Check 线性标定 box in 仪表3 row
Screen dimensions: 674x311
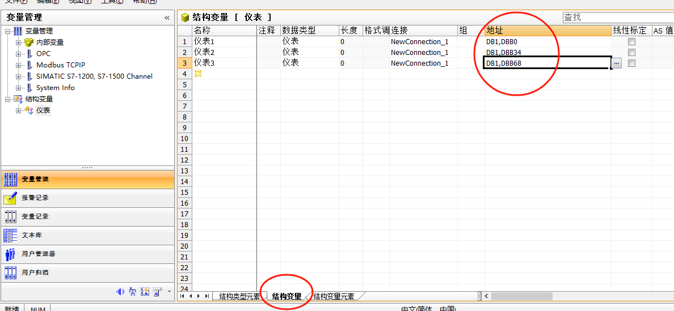pyautogui.click(x=631, y=63)
